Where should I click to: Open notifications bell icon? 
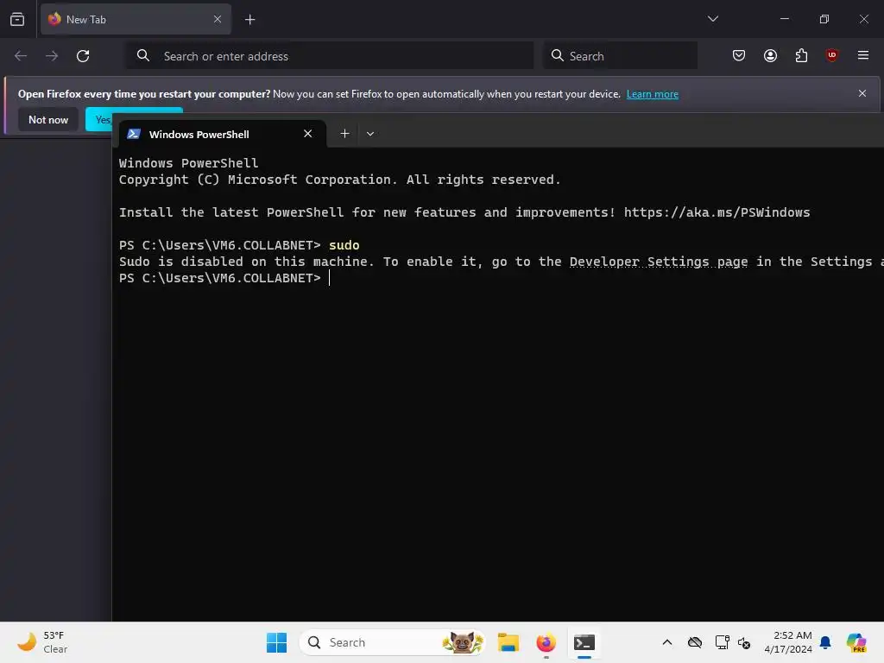(825, 642)
